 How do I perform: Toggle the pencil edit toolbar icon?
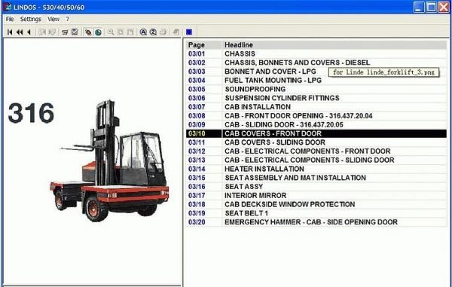point(88,32)
